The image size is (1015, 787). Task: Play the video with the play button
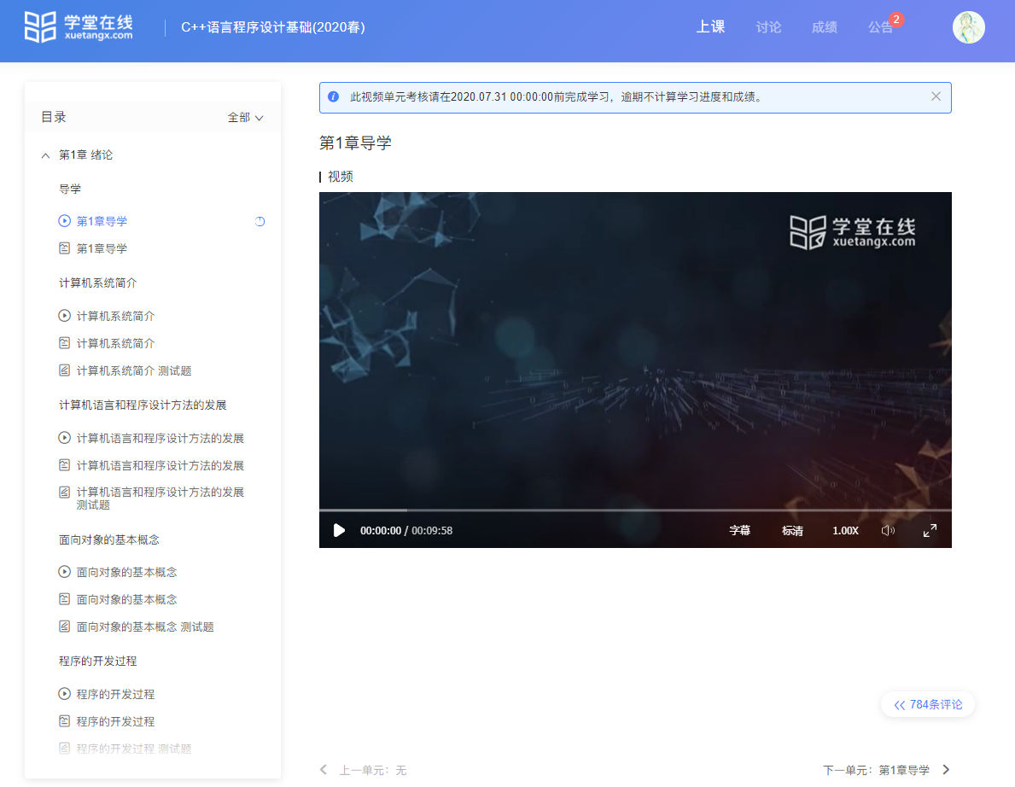pos(339,530)
